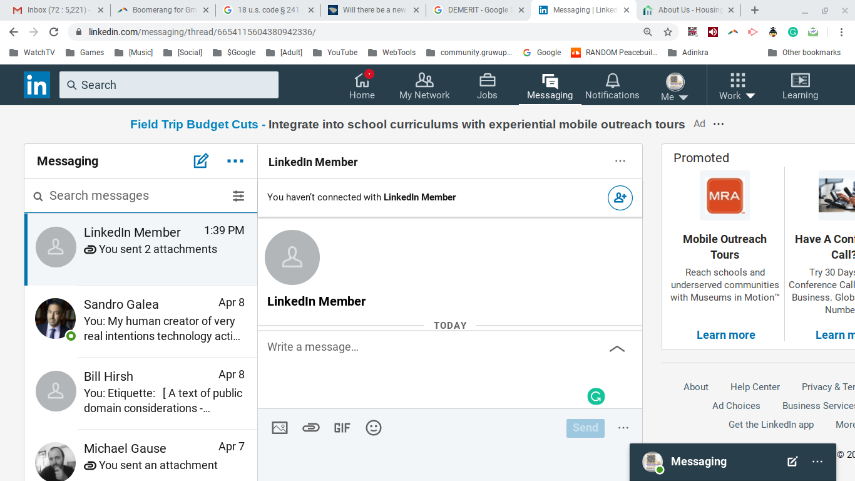Viewport: 855px width, 481px height.
Task: Open Chrome zoom magnifier icon
Action: [648, 32]
